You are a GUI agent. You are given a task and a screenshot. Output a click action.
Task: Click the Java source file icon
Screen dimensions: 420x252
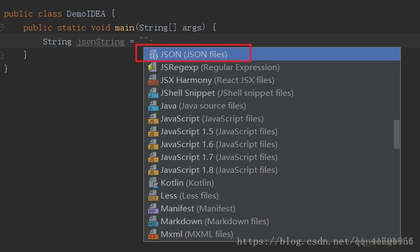pos(153,106)
